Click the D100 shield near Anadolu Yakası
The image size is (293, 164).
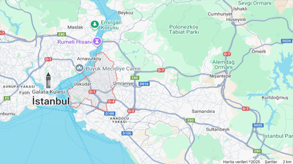tap(110, 113)
